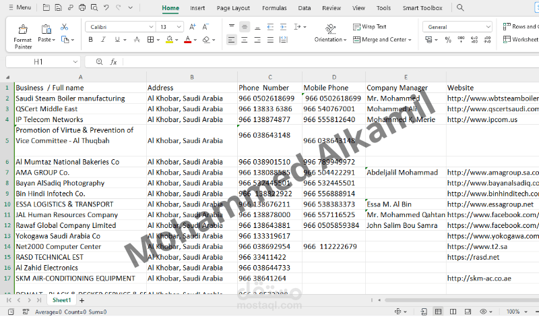Click the Clear eraser icon

[206, 40]
